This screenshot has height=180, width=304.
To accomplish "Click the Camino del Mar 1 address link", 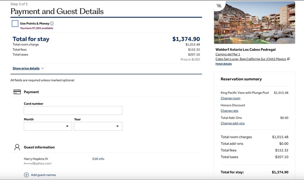I will [228, 54].
